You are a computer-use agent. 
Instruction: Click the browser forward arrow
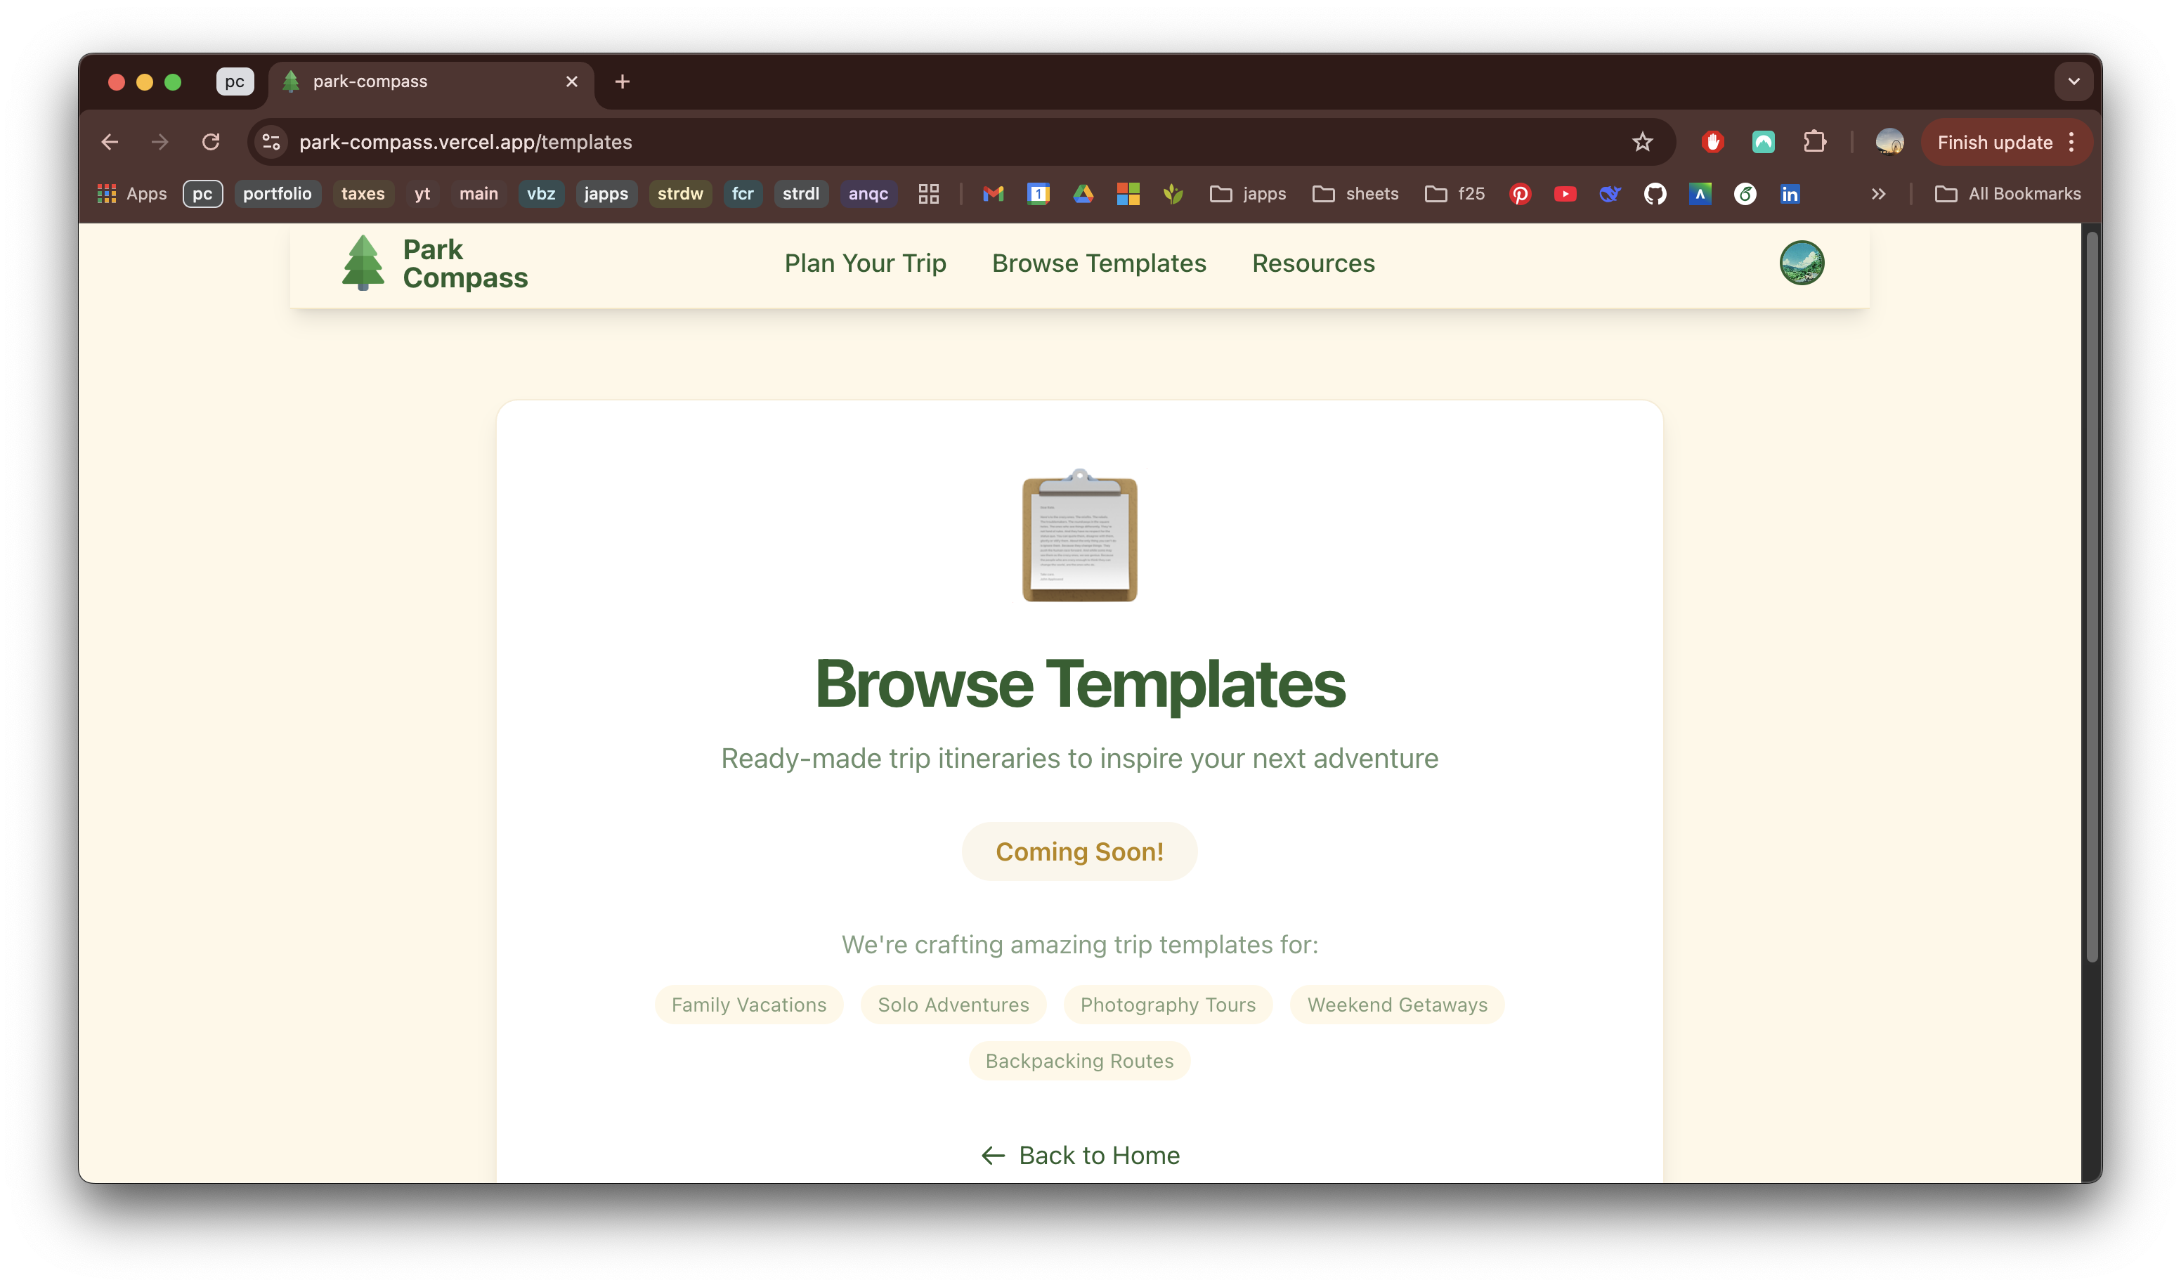(x=159, y=142)
